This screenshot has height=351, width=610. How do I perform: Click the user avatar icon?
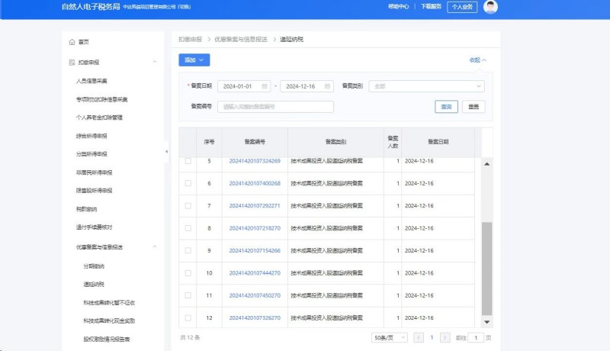[x=491, y=7]
